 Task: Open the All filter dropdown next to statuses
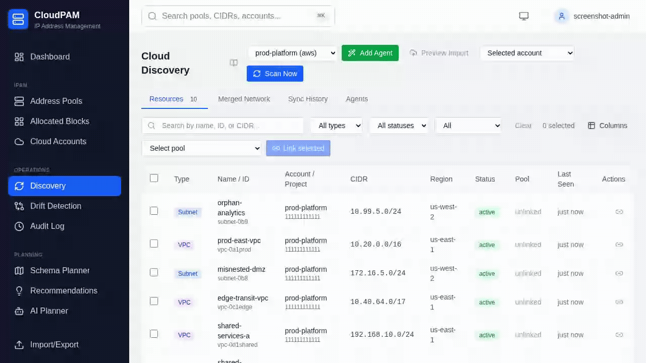pyautogui.click(x=468, y=126)
